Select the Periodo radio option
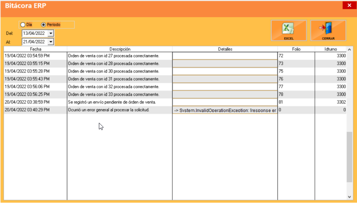357x203 pixels. coord(50,25)
